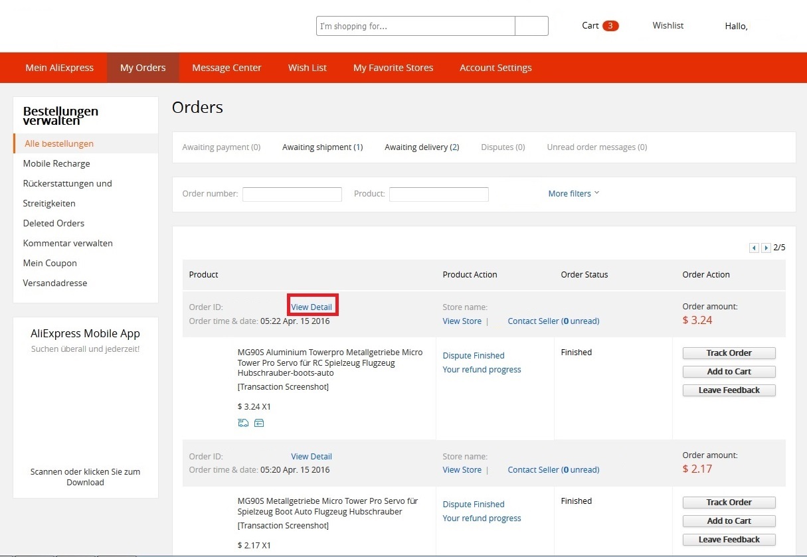Filter by Awaiting payment (0)

(221, 147)
